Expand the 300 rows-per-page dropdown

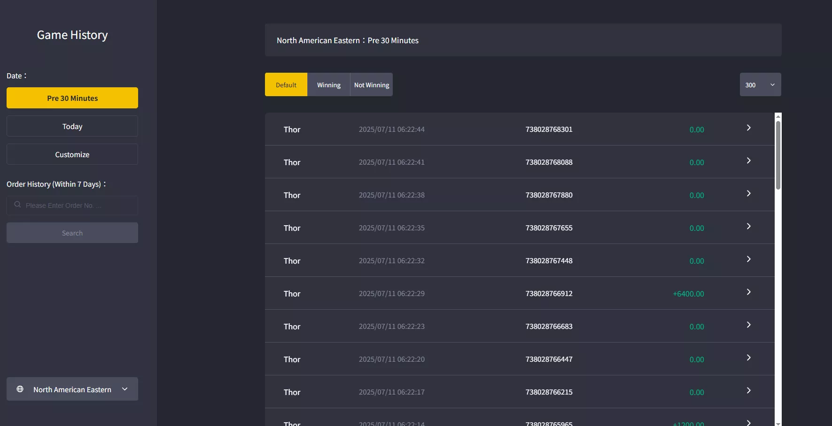pos(760,84)
